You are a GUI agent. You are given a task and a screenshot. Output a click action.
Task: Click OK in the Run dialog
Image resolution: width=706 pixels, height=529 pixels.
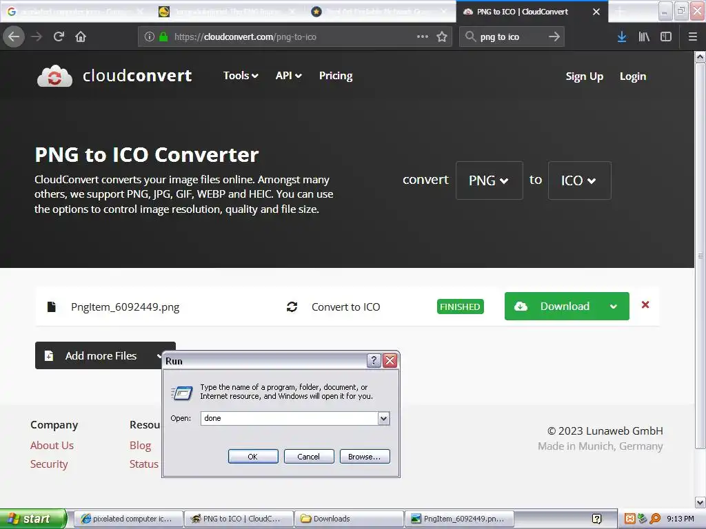click(x=253, y=457)
